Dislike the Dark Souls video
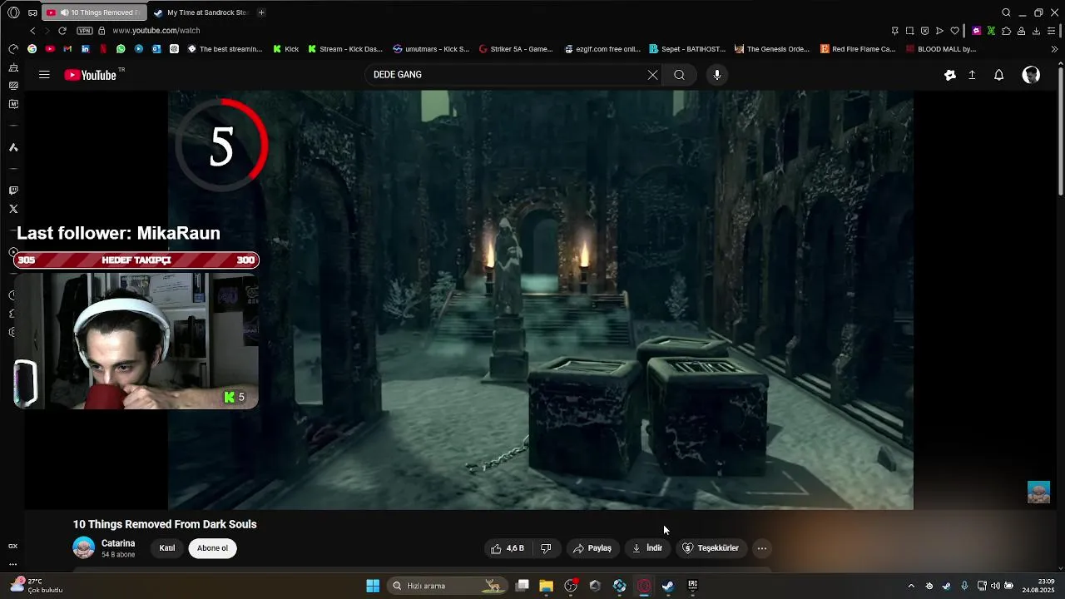The width and height of the screenshot is (1065, 599). pyautogui.click(x=546, y=548)
